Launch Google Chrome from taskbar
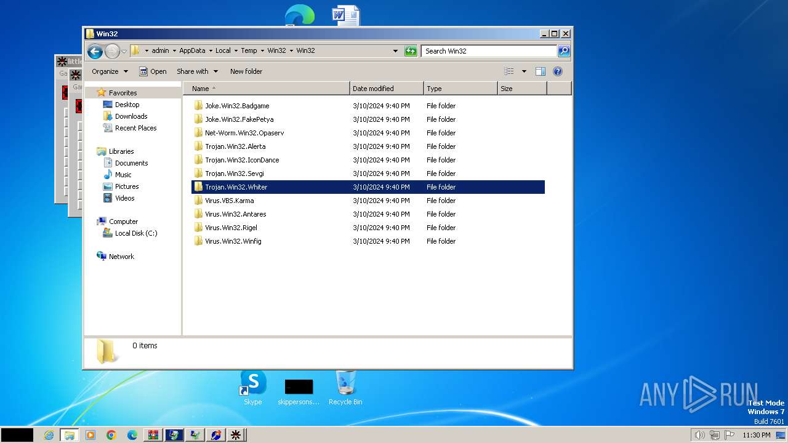 (x=111, y=435)
